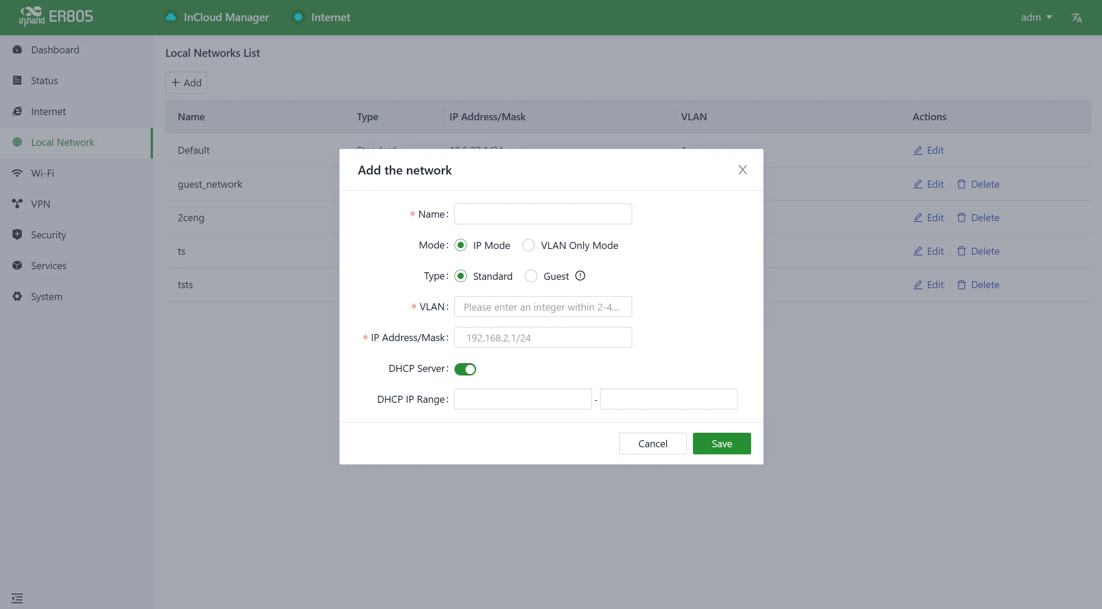The width and height of the screenshot is (1102, 609).
Task: Click Delete for 2ceng network
Action: click(x=978, y=218)
